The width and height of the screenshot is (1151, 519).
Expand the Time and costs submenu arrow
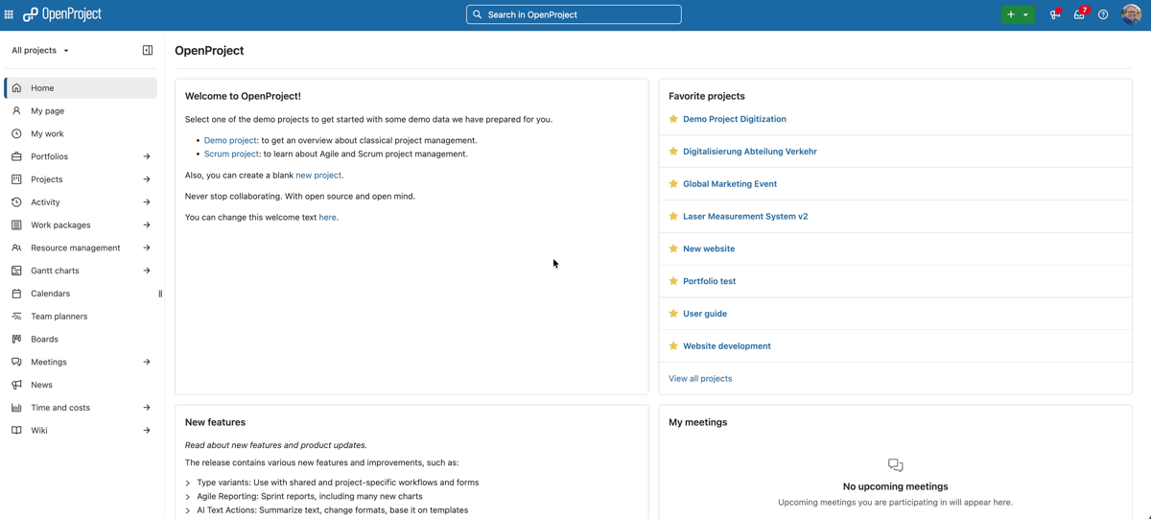pos(147,408)
